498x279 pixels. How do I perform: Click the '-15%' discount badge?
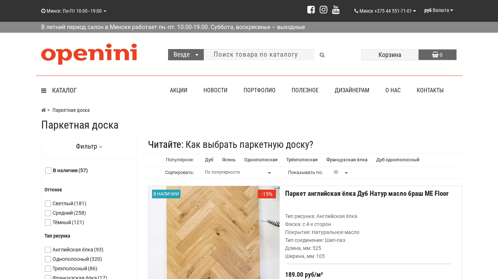tap(267, 194)
